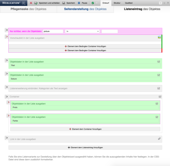Click the Titel field
Image resolution: width=170 pixels, height=166 pixels.
click(85, 66)
